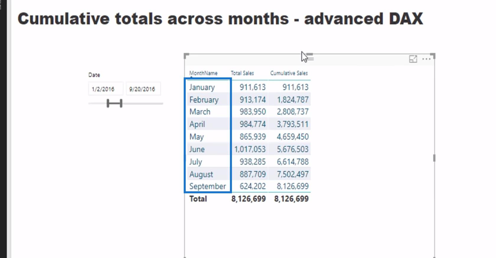Viewport: 496px width, 258px height.
Task: Sort by the MonthName column header
Action: (203, 73)
